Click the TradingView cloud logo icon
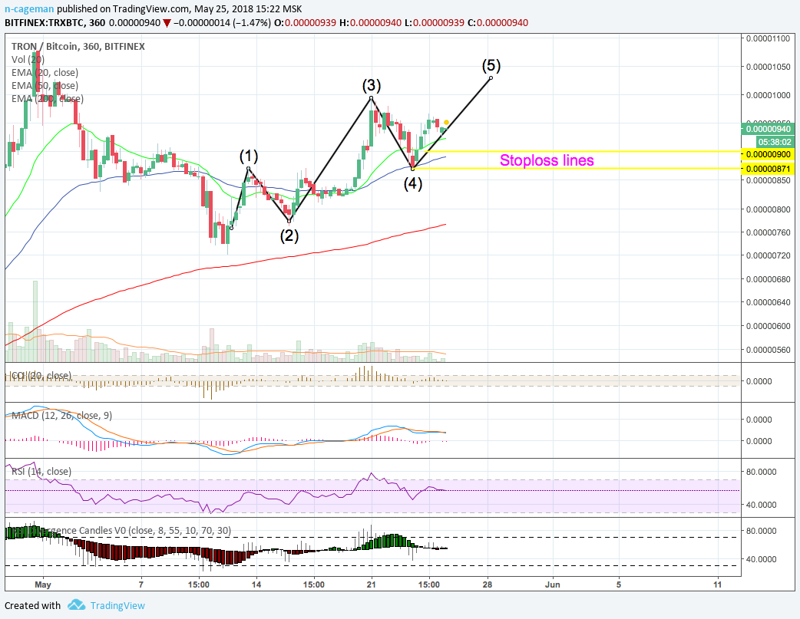This screenshot has height=619, width=800. 77,604
